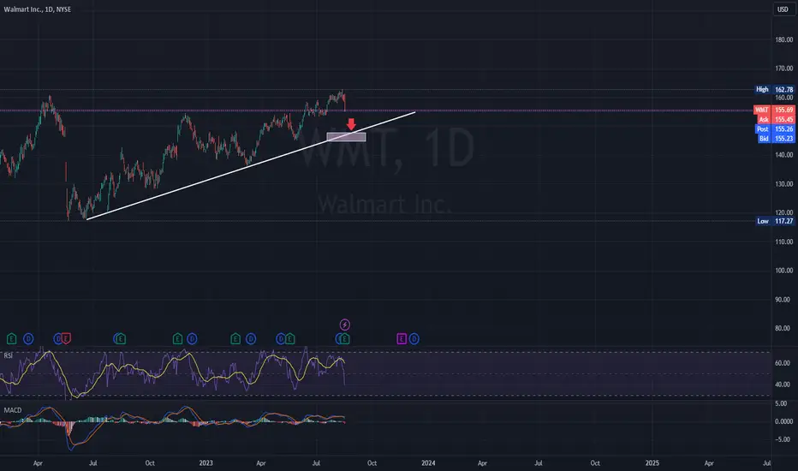Click the 2024 label on the time axis
This screenshot has width=798, height=471.
tap(428, 462)
